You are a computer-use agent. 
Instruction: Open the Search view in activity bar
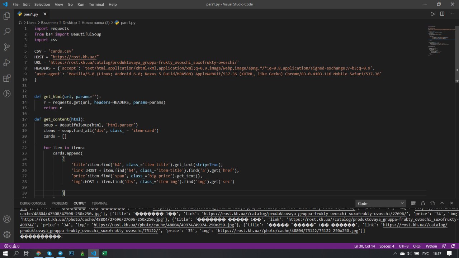(7, 32)
